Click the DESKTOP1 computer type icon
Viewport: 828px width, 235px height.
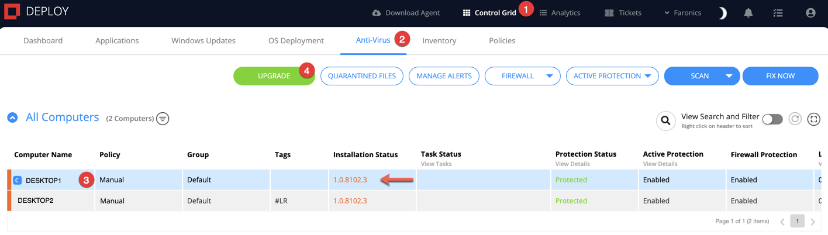pos(17,180)
